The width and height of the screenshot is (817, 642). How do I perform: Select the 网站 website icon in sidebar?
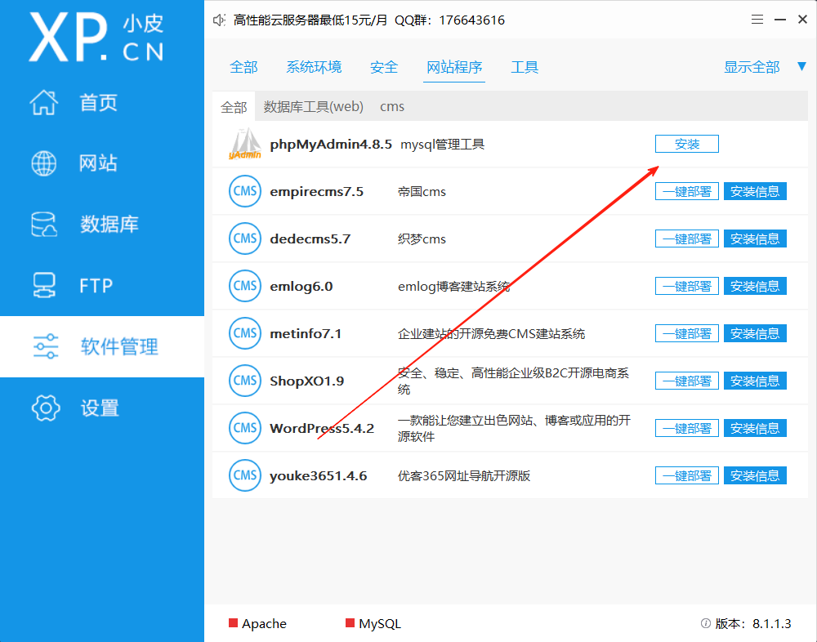(44, 163)
